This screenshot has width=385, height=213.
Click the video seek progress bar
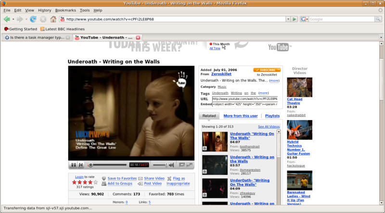click(x=107, y=165)
